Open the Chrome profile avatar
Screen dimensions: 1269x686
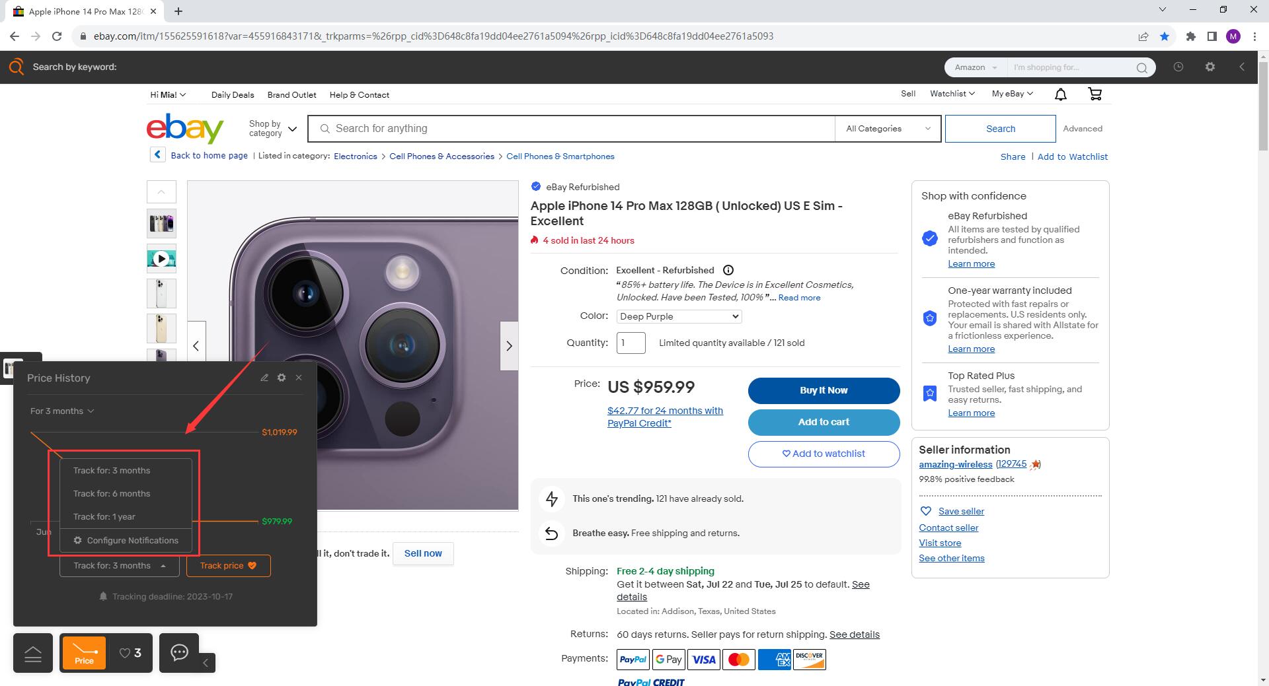click(x=1233, y=36)
